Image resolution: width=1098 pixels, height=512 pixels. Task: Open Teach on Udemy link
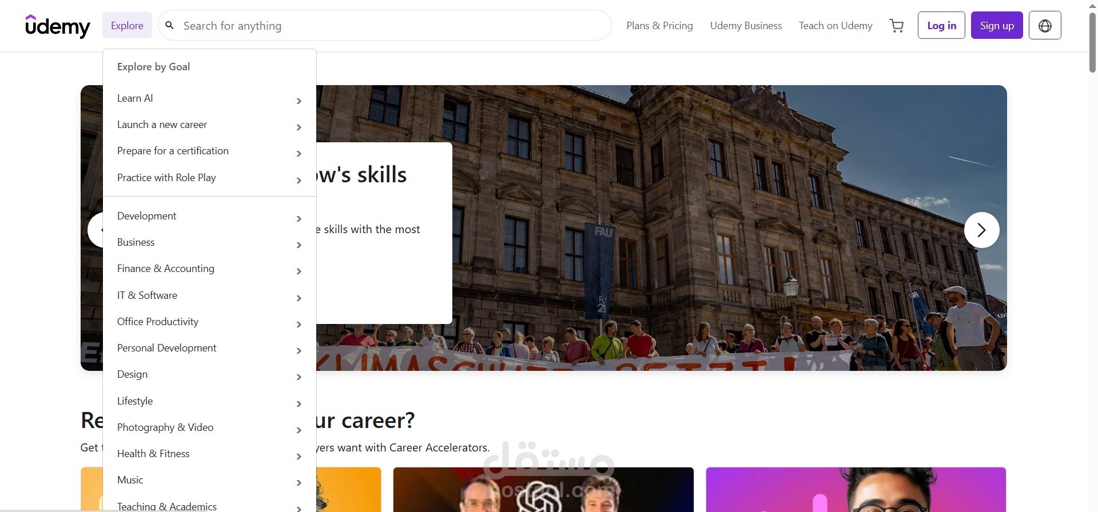pos(836,26)
